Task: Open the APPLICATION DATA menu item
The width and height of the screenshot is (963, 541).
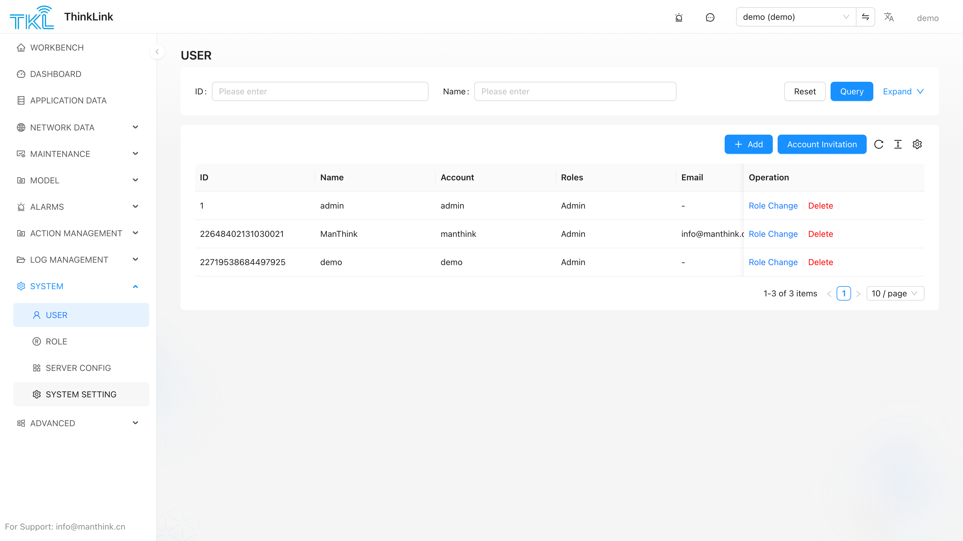Action: (x=81, y=100)
